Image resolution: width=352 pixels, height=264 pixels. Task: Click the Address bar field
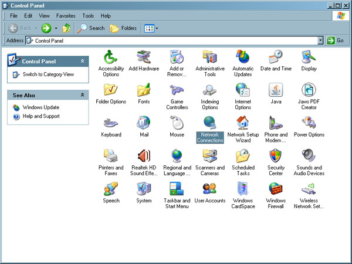[x=171, y=40]
